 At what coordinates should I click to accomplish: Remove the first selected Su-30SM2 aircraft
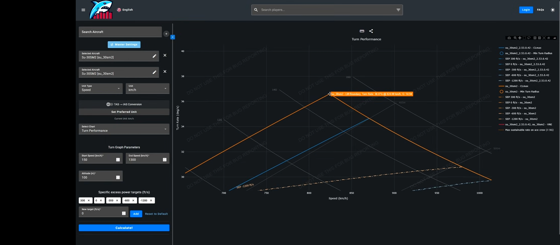[165, 55]
